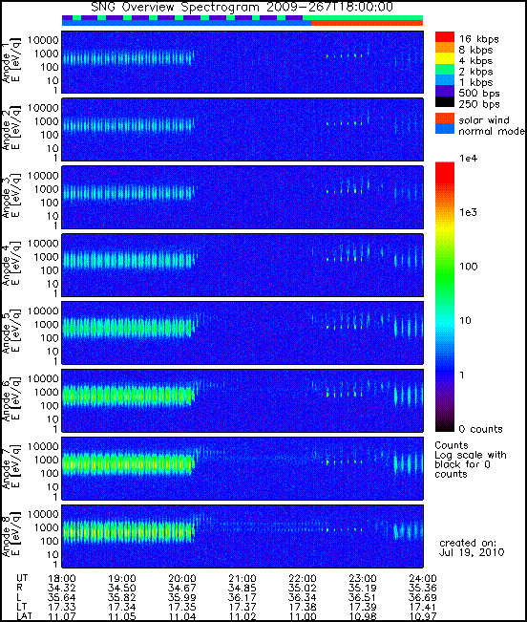Click the Anode 8 spectrogram panel
This screenshot has height=622, width=527.
pyautogui.click(x=242, y=536)
